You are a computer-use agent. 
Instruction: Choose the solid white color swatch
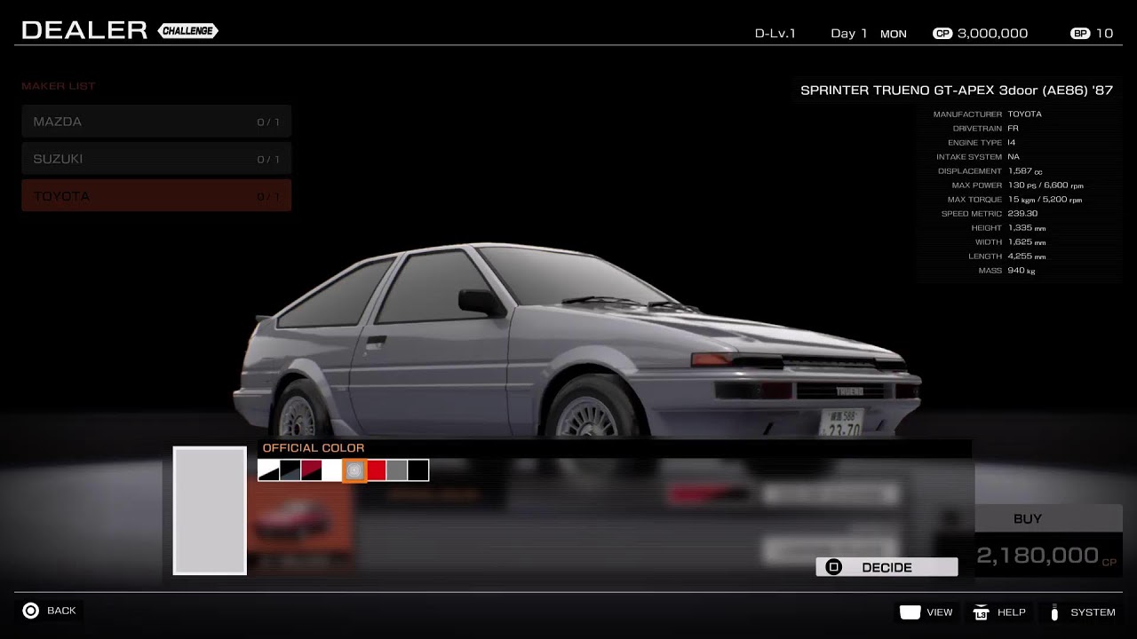pyautogui.click(x=332, y=470)
